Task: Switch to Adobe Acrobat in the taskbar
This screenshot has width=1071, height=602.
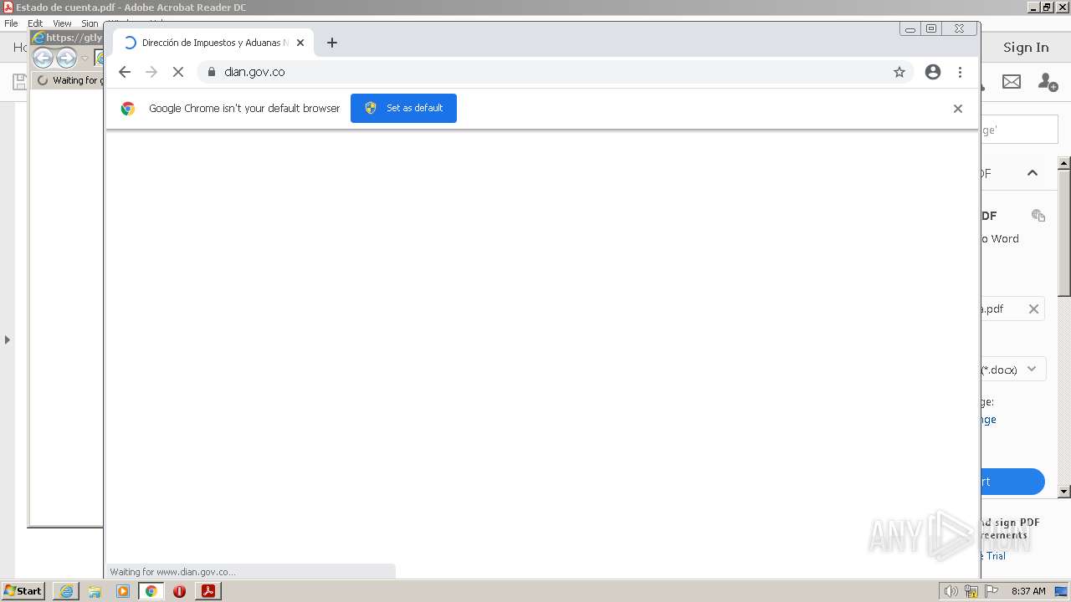Action: [208, 591]
